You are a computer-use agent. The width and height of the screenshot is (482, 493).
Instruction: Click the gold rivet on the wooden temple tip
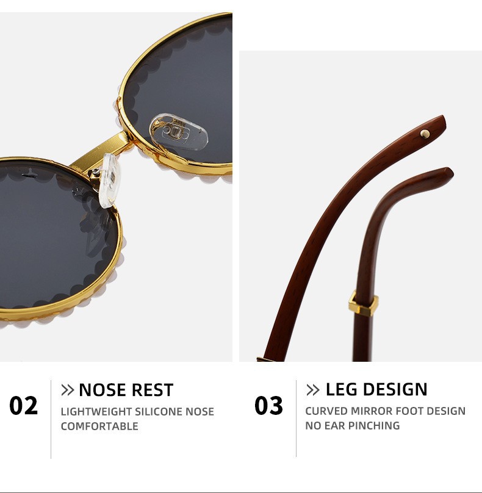(x=425, y=134)
